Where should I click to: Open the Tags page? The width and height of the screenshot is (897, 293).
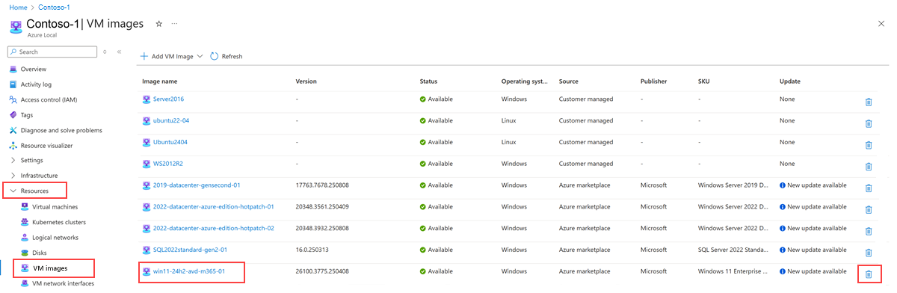(x=27, y=115)
